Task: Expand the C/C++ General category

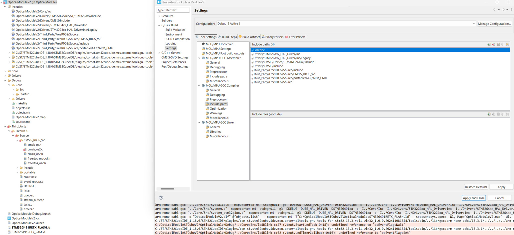Action: point(159,53)
